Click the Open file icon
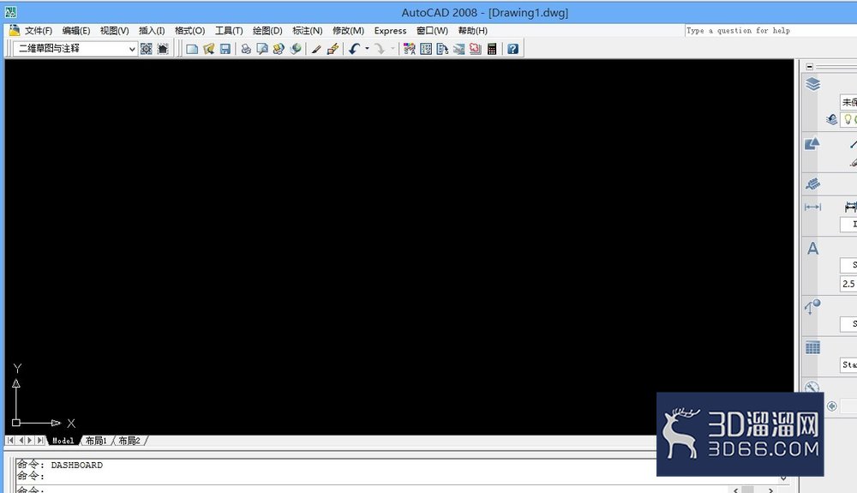This screenshot has height=493, width=857. pos(208,49)
